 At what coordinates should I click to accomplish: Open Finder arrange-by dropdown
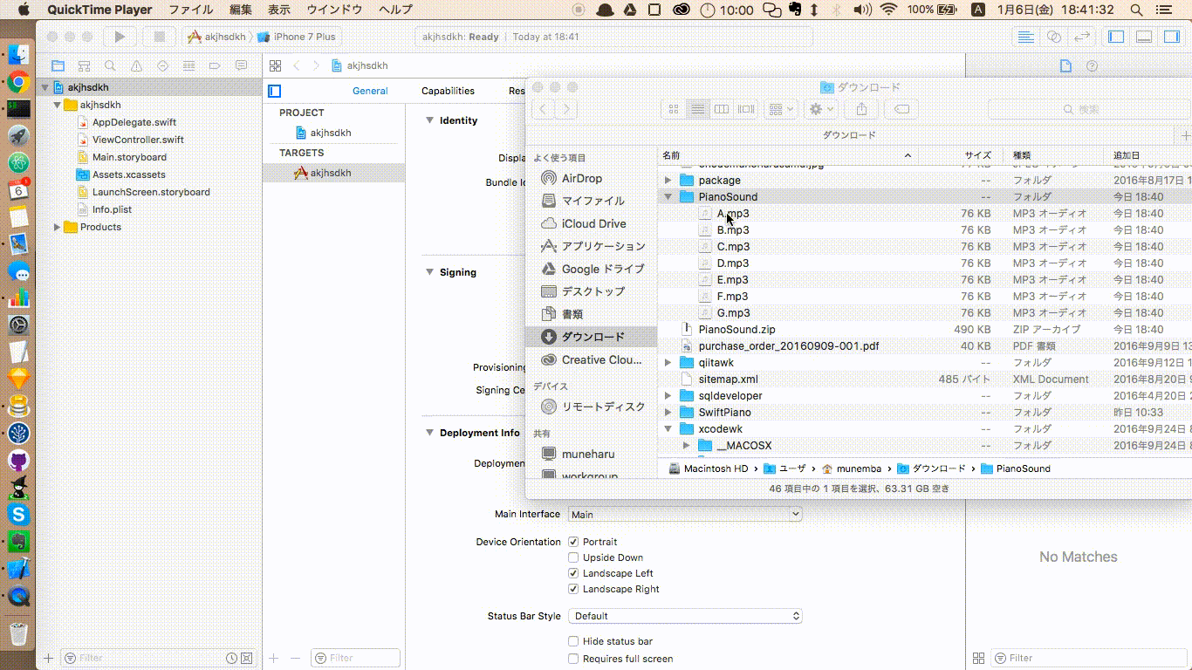780,109
